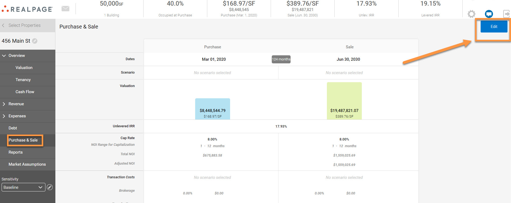Go back using Select Properties arrow
This screenshot has width=511, height=203.
pos(3,25)
